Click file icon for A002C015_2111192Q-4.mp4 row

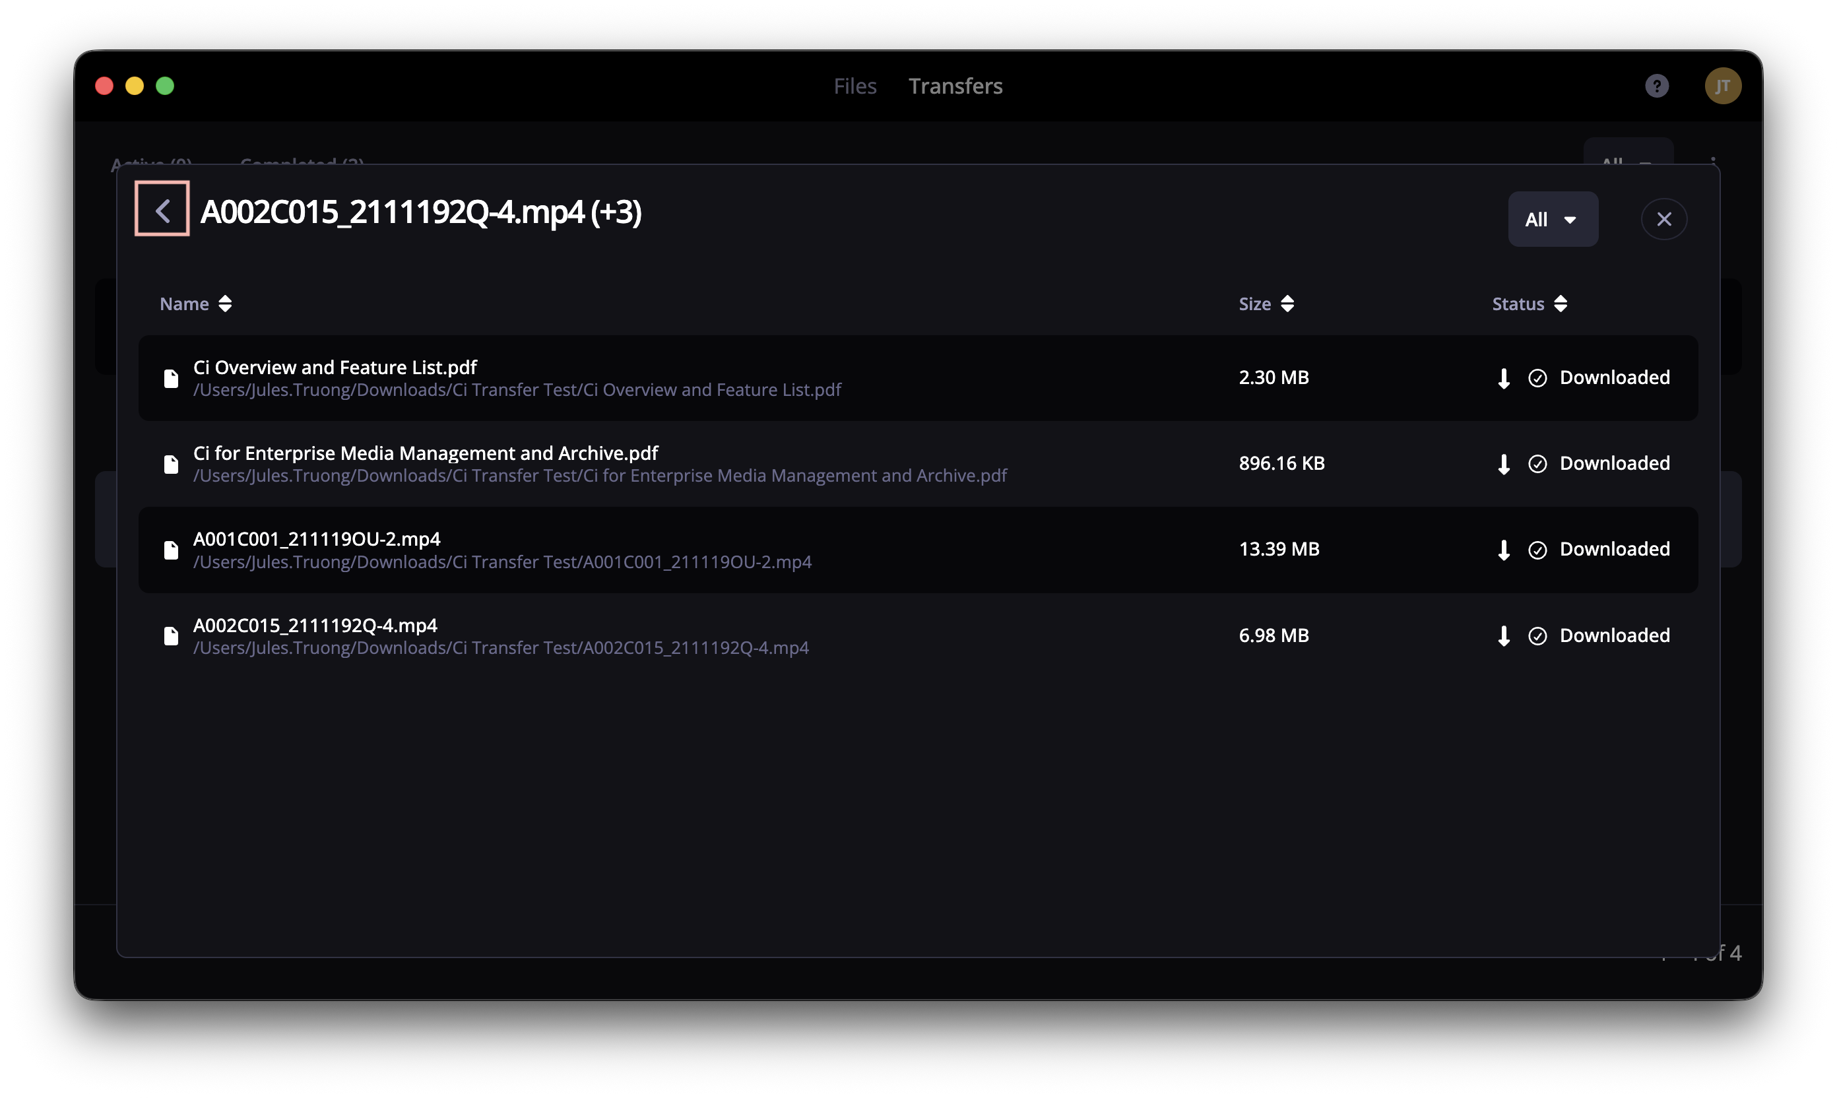(x=171, y=636)
